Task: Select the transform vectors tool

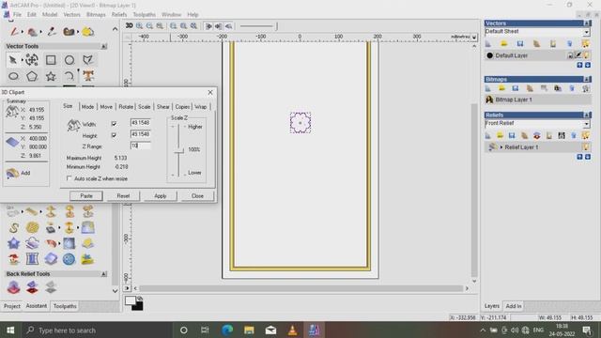Action: pyautogui.click(x=32, y=60)
